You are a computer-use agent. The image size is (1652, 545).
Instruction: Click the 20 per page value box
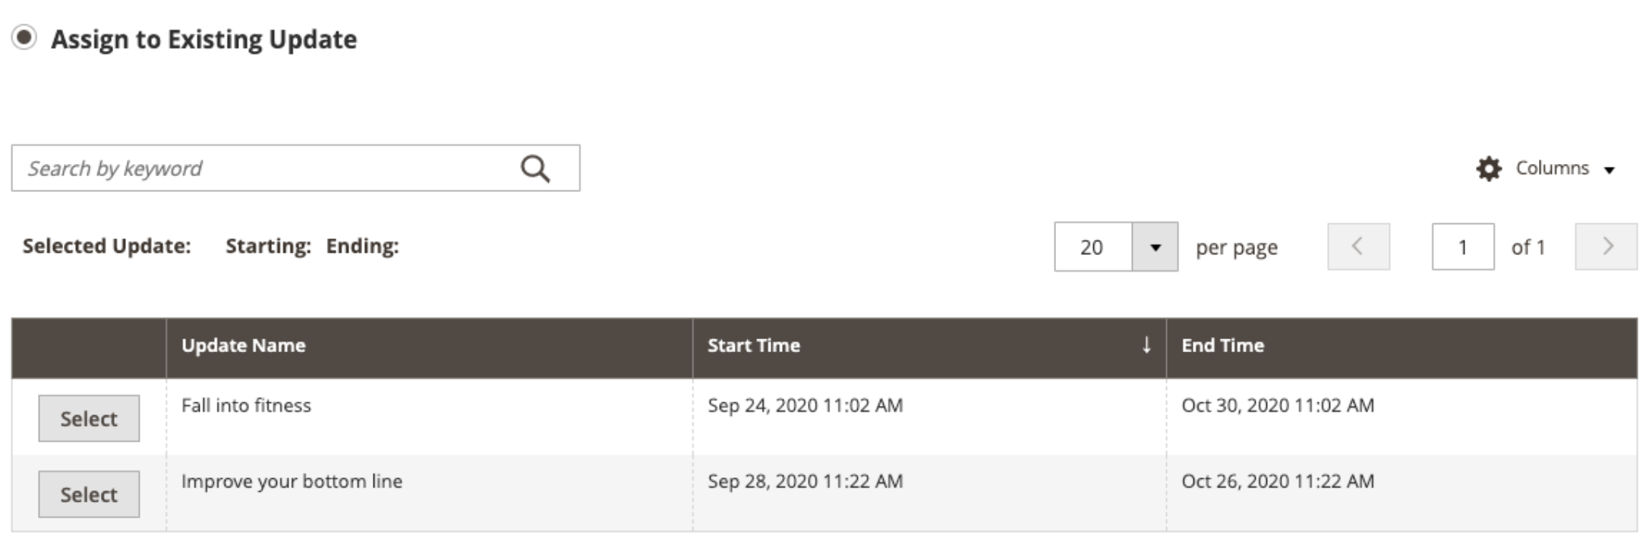1093,247
